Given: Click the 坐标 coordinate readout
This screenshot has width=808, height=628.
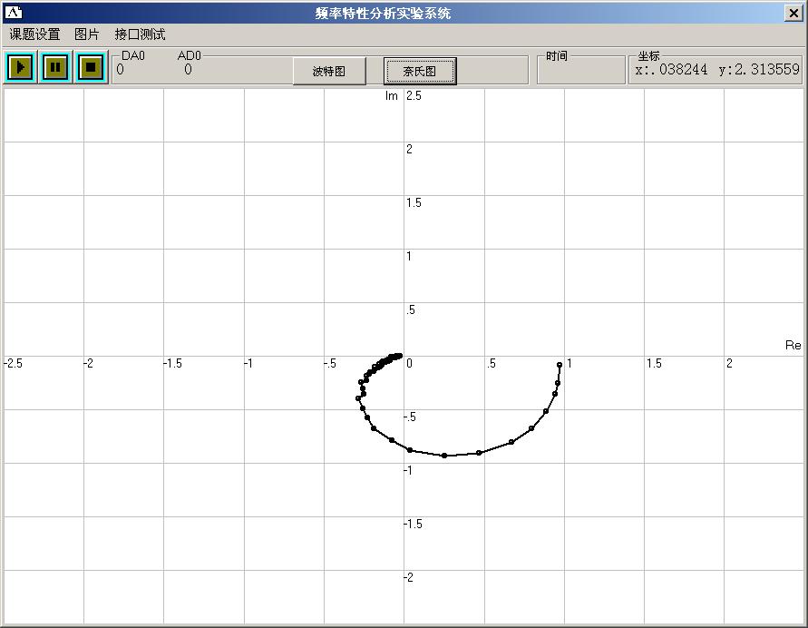Looking at the screenshot, I should point(716,70).
